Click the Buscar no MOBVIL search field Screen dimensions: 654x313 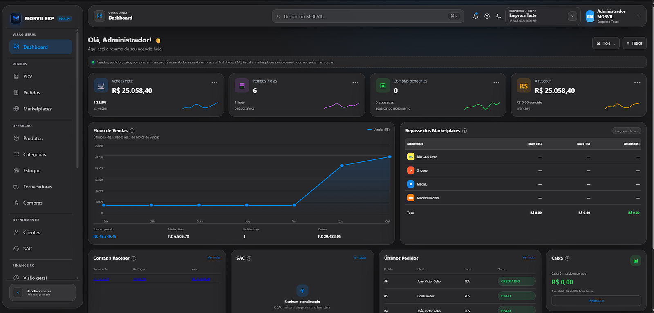point(368,16)
